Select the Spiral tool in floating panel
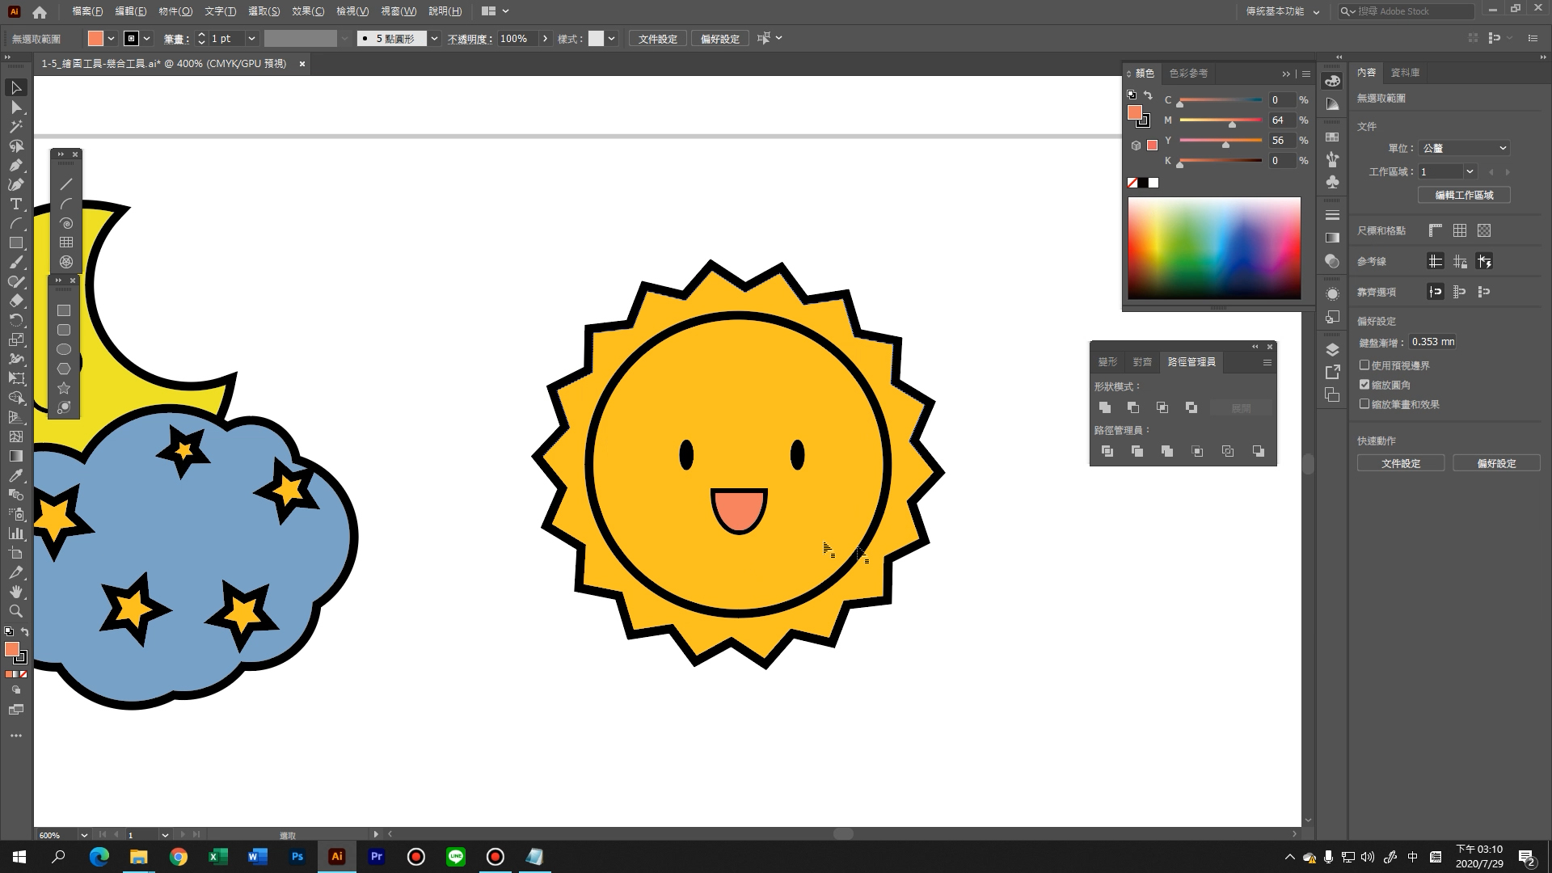Image resolution: width=1552 pixels, height=873 pixels. point(66,223)
